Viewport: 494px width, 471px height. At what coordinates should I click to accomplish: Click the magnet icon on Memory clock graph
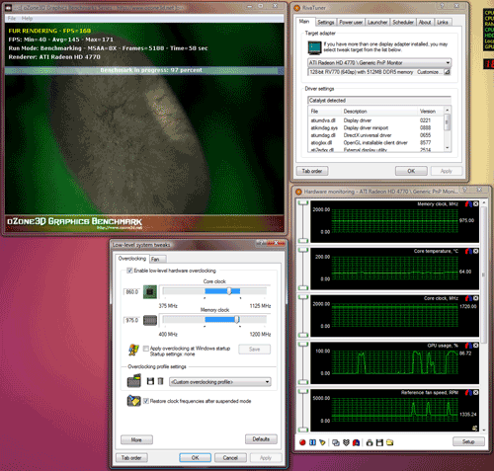click(x=468, y=204)
